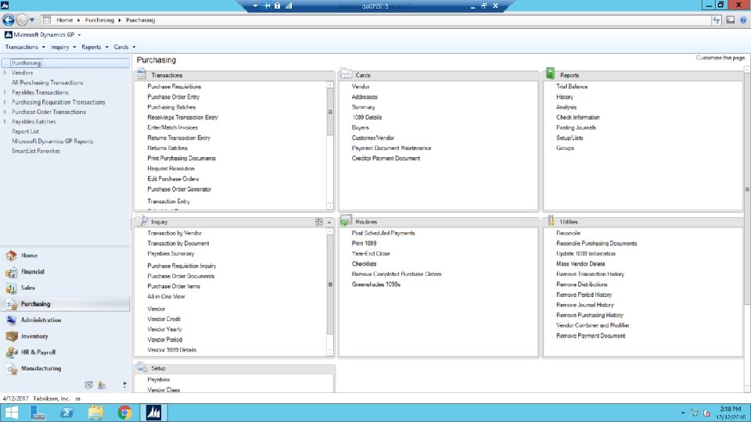The height and width of the screenshot is (422, 751).
Task: Open Receivings Transaction Entry
Action: (x=182, y=117)
